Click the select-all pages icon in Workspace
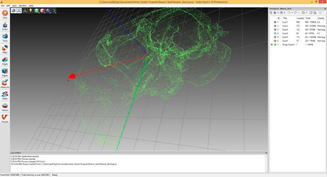 point(311,13)
